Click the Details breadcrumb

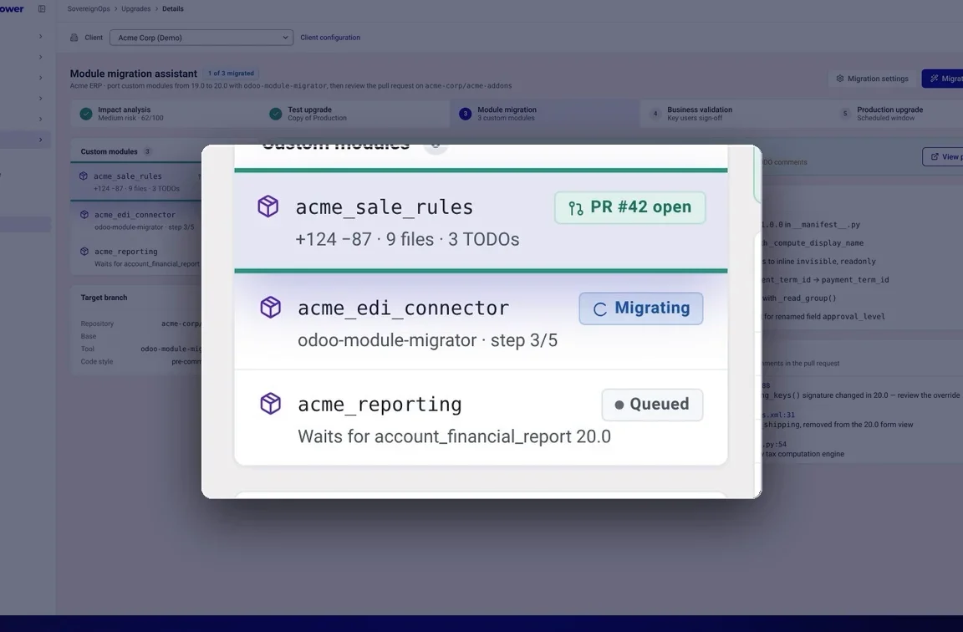[x=173, y=9]
